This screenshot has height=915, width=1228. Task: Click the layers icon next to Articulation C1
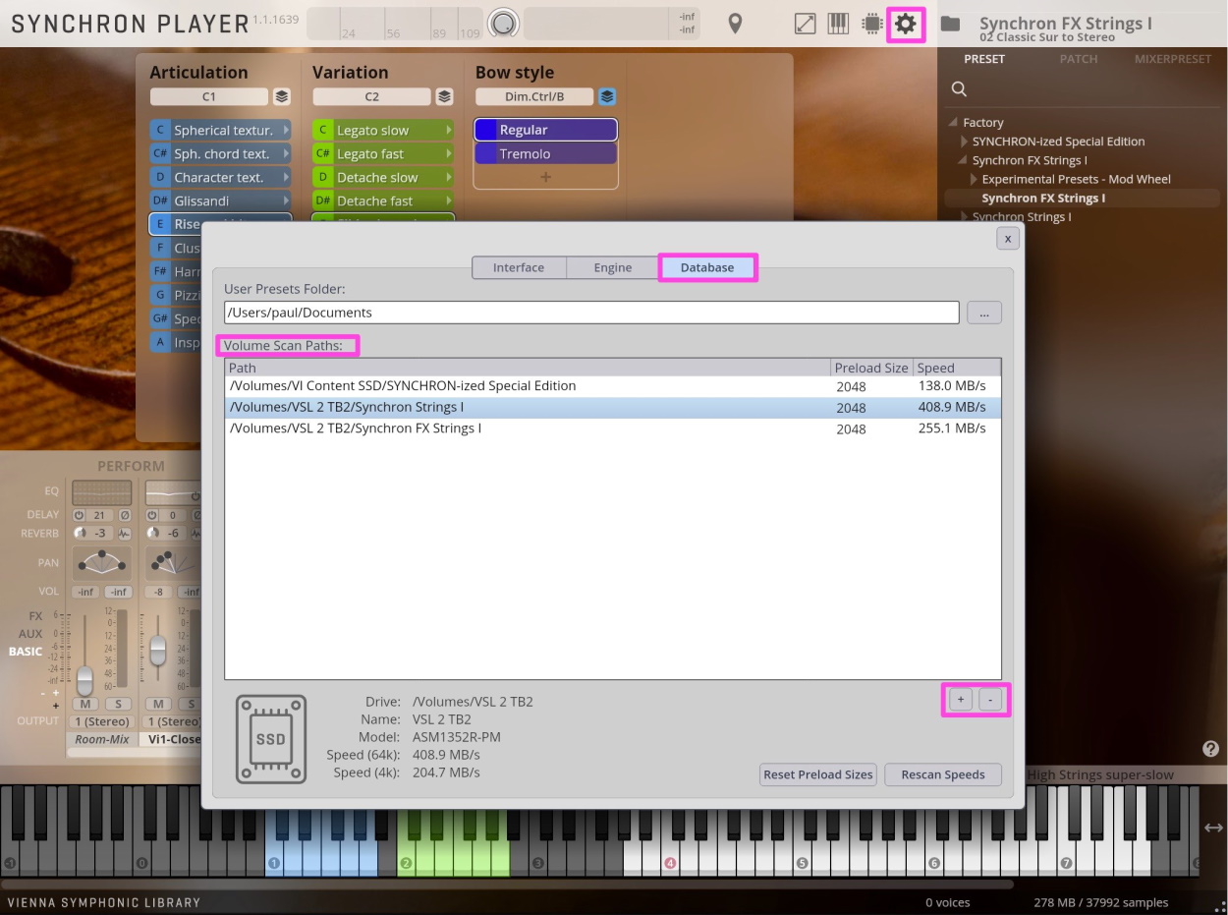point(282,97)
